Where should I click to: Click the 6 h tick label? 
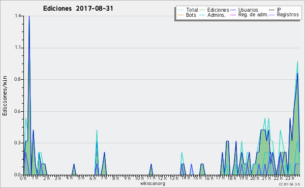93,178
